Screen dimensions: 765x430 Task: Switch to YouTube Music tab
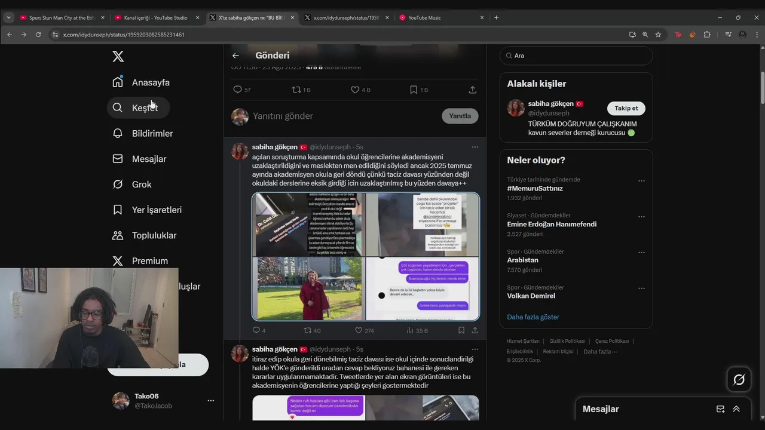point(442,17)
